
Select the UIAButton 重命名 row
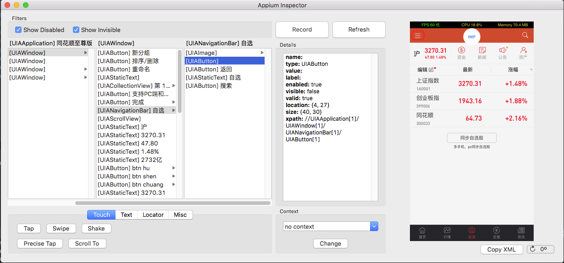137,69
